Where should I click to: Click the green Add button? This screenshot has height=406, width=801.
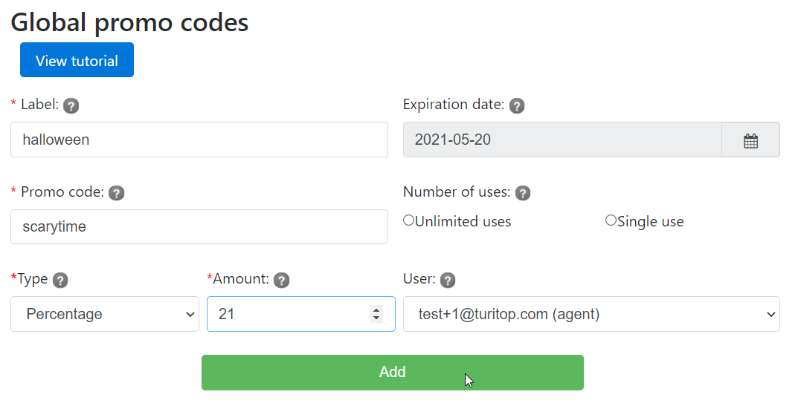(x=392, y=373)
